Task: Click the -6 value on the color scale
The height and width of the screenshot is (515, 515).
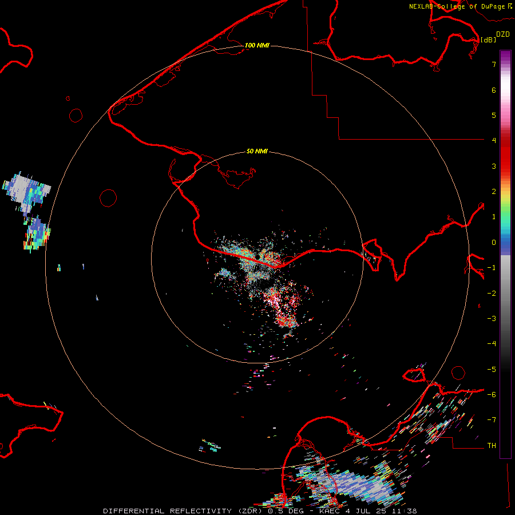Action: tap(492, 395)
